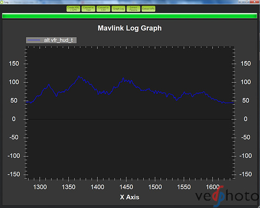The height and width of the screenshot is (208, 260).
Task: Click the right axis 50 label
Action: pyautogui.click(x=246, y=101)
